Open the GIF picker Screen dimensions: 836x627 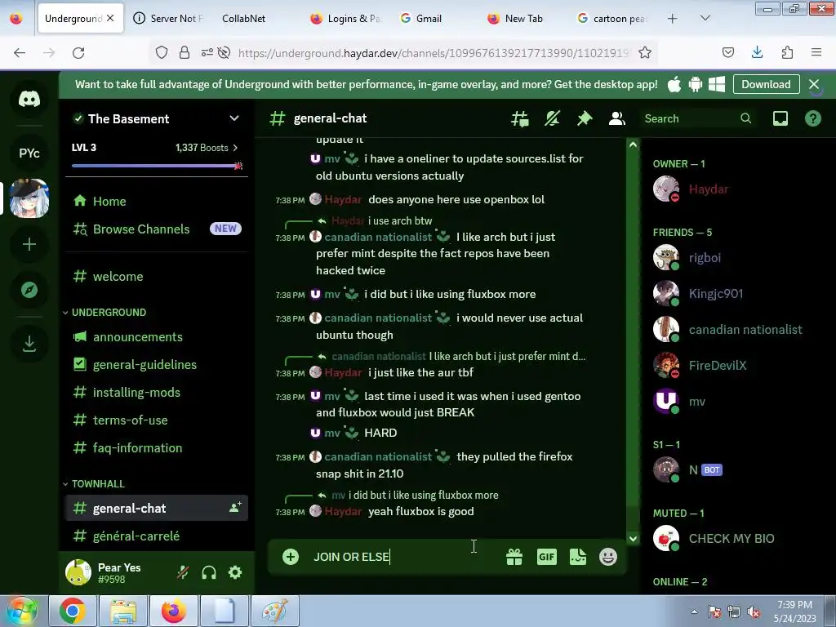point(546,557)
